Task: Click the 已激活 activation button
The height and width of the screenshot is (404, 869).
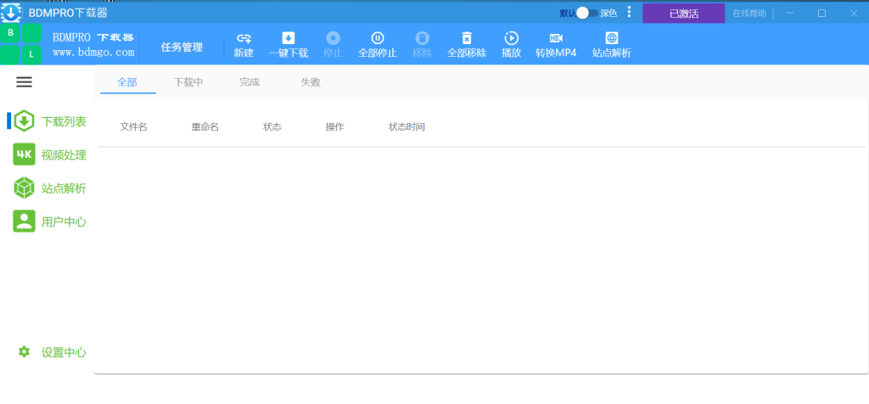Action: [x=684, y=14]
